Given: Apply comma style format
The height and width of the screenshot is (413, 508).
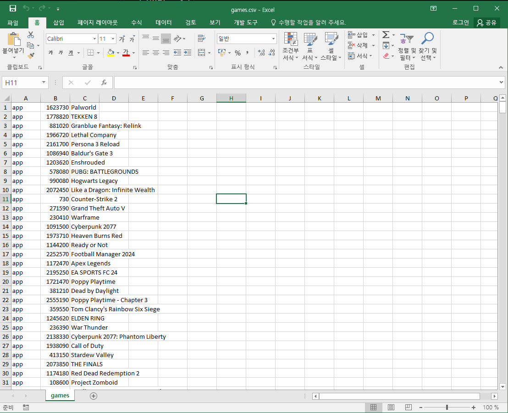Looking at the screenshot, I should [248, 53].
